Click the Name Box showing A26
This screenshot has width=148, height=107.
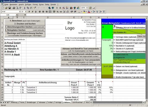(8, 15)
